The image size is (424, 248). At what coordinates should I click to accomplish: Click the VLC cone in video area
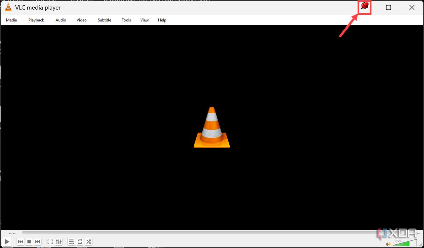point(212,127)
